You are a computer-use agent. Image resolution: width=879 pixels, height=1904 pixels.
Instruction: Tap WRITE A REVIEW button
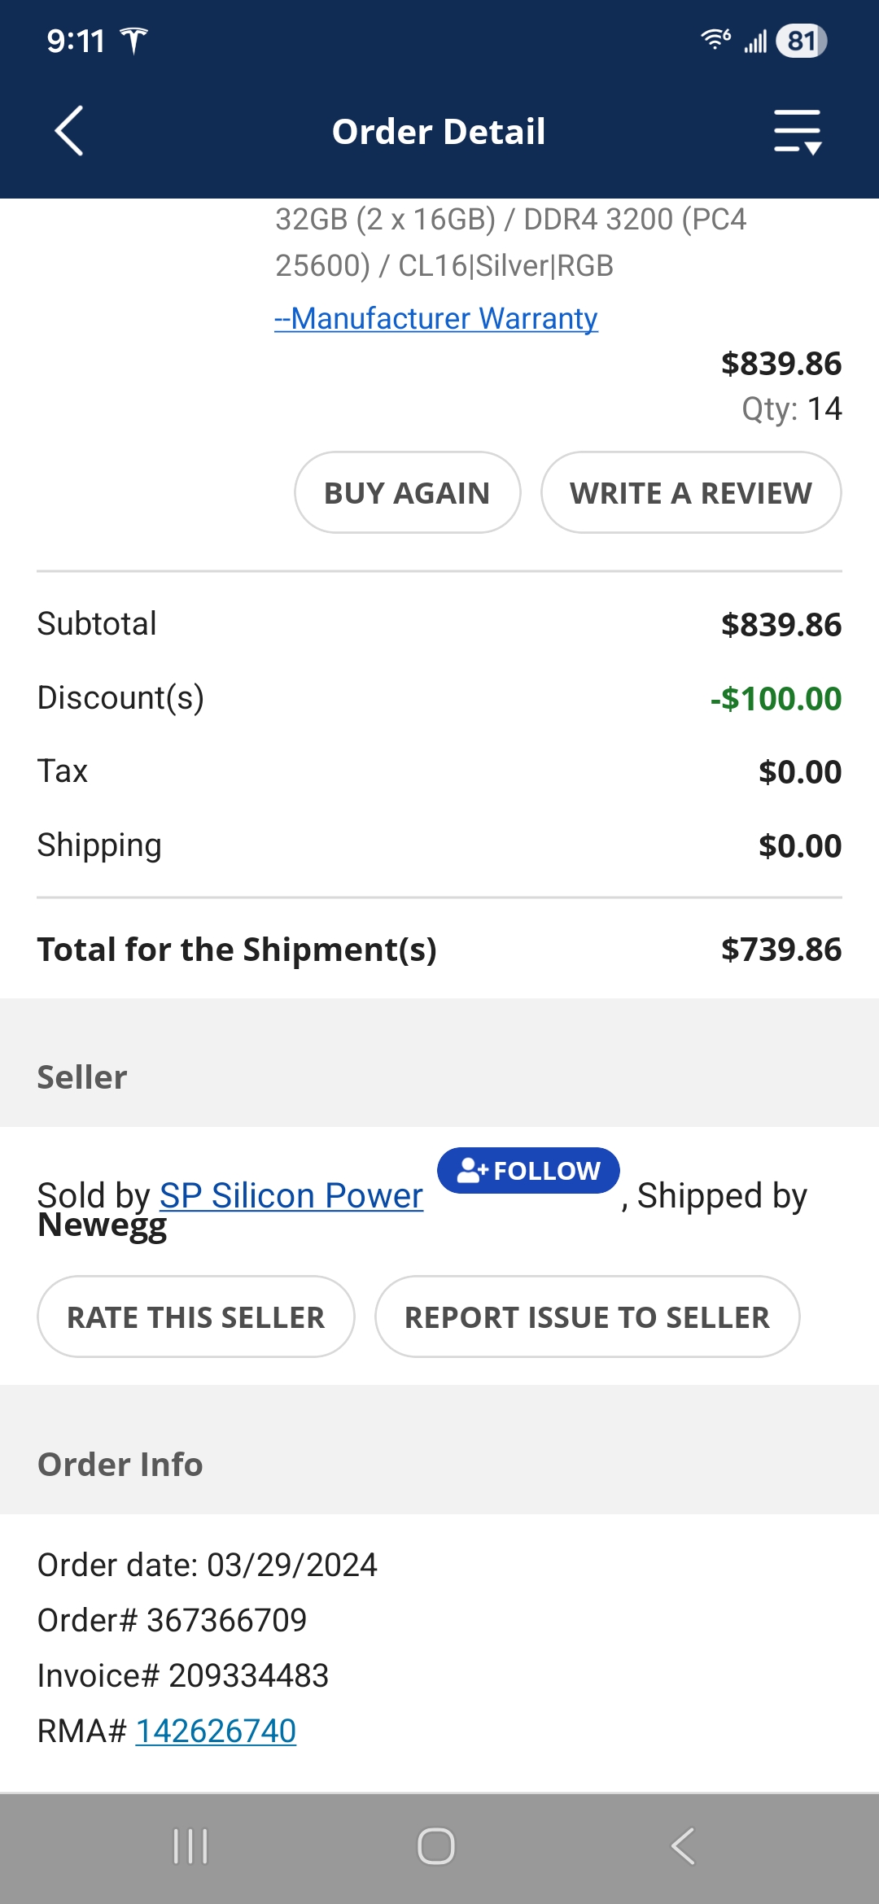[690, 493]
